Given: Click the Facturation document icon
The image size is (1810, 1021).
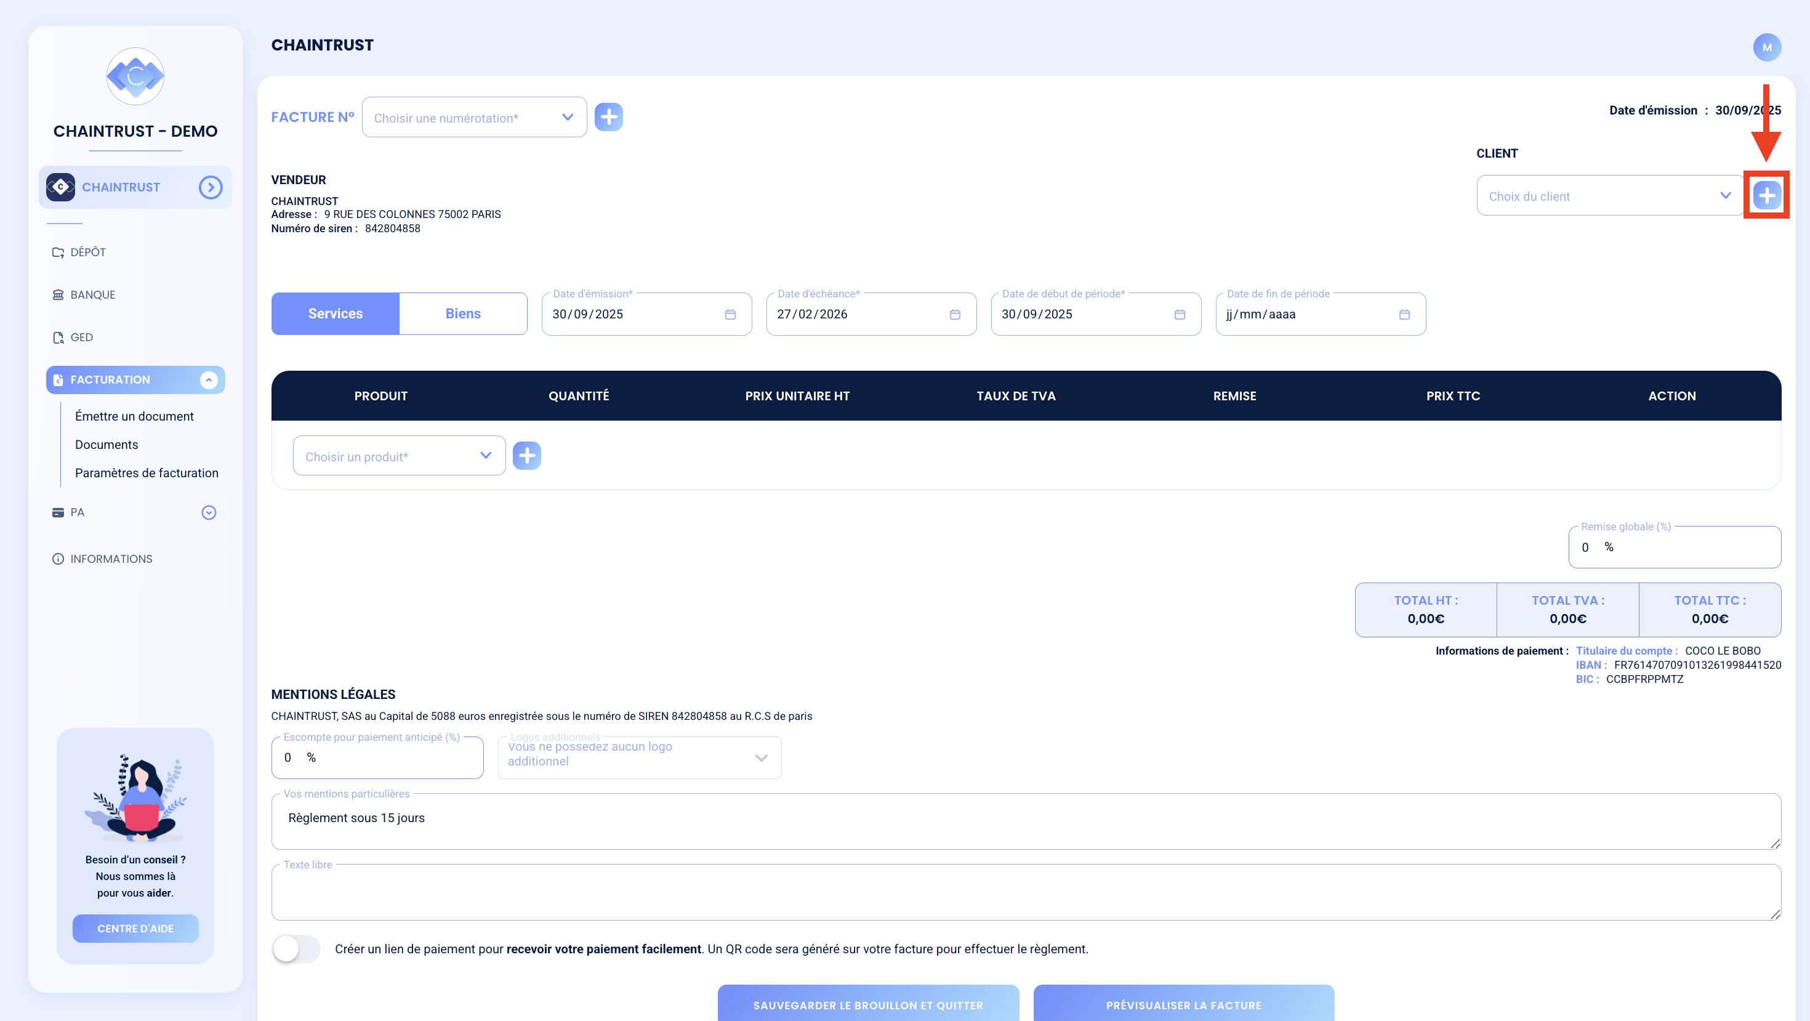Looking at the screenshot, I should click(58, 379).
